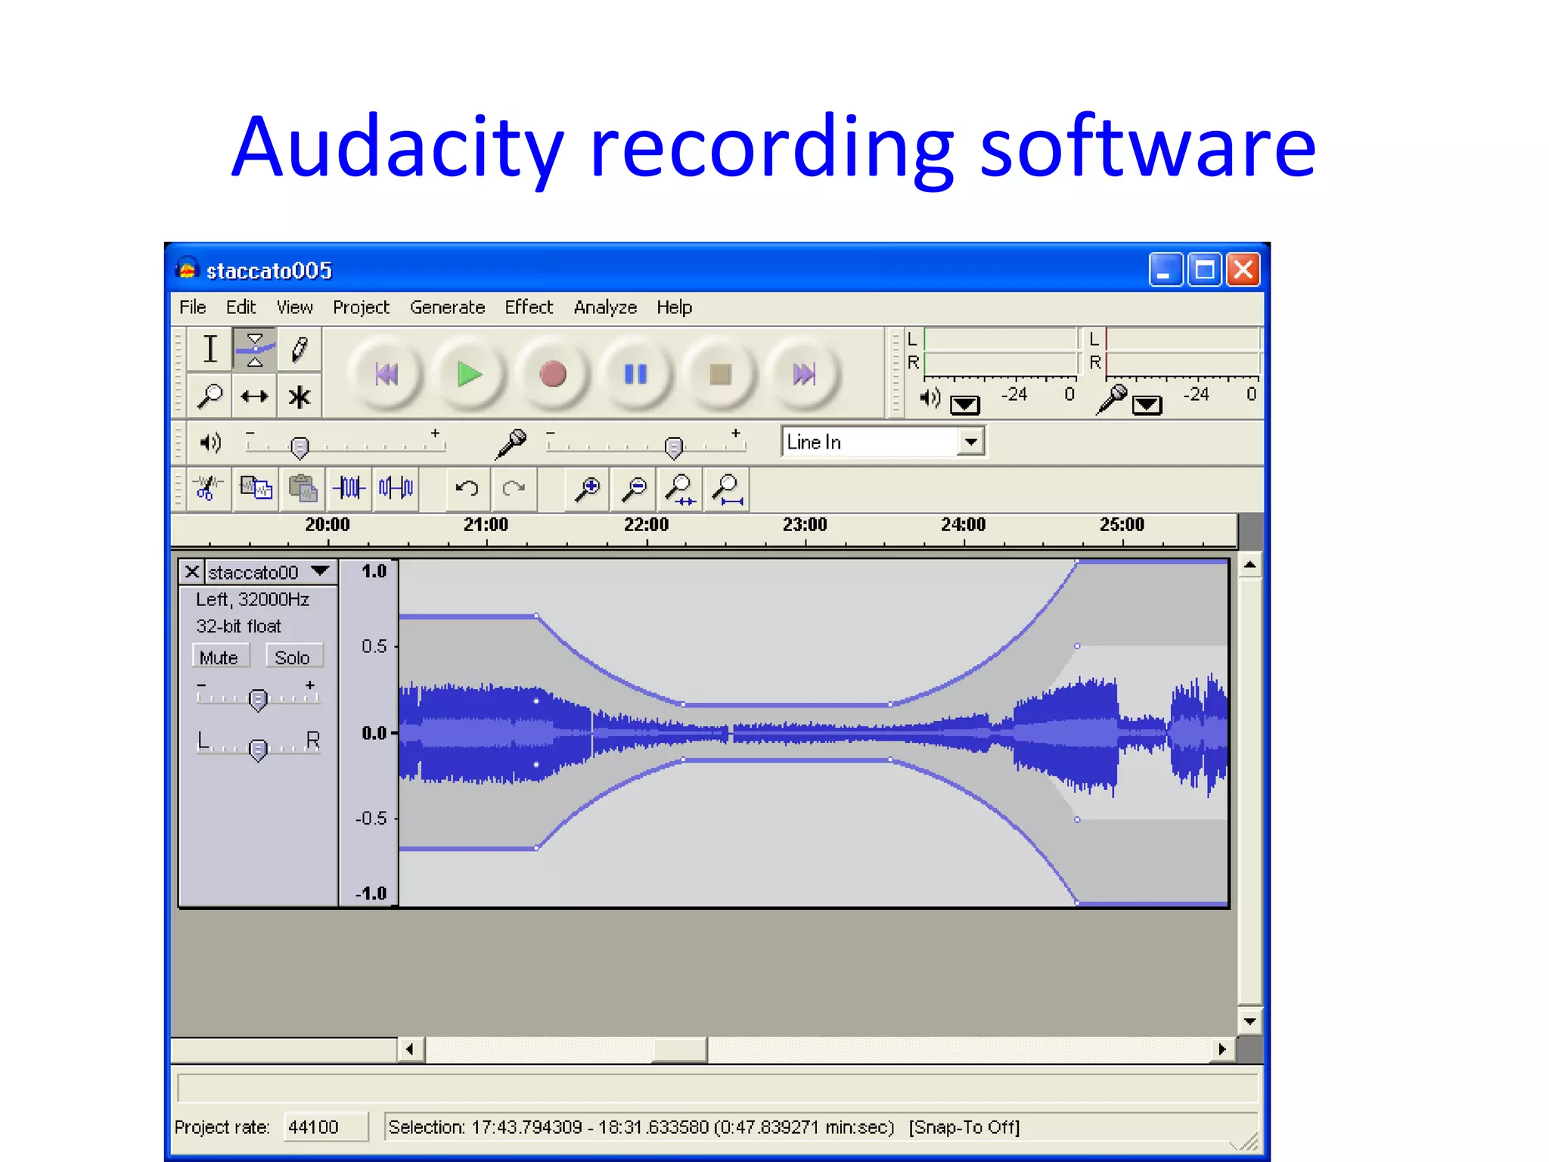The height and width of the screenshot is (1162, 1549).
Task: Toggle Mute on staccato track
Action: (219, 657)
